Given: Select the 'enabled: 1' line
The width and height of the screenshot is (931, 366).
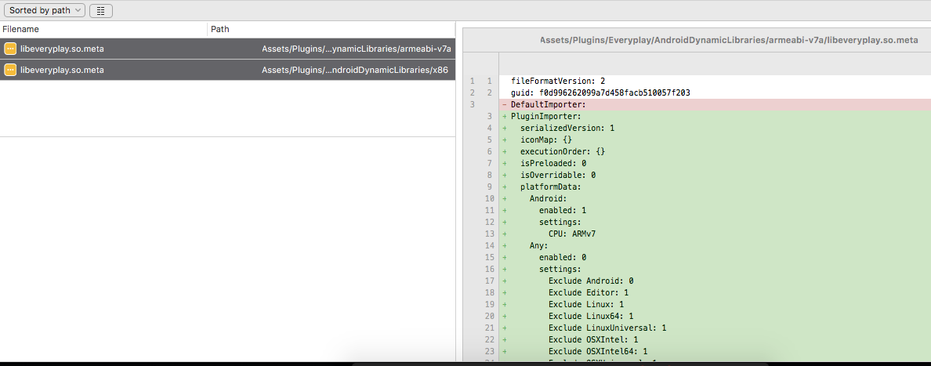Looking at the screenshot, I should click(x=715, y=210).
